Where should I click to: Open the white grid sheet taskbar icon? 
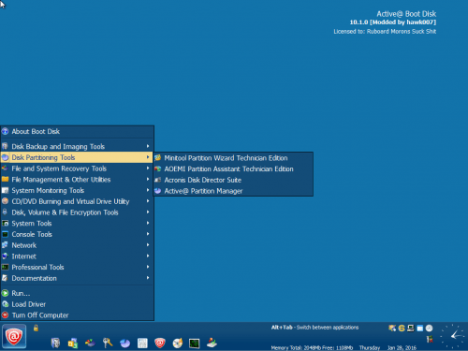click(142, 343)
